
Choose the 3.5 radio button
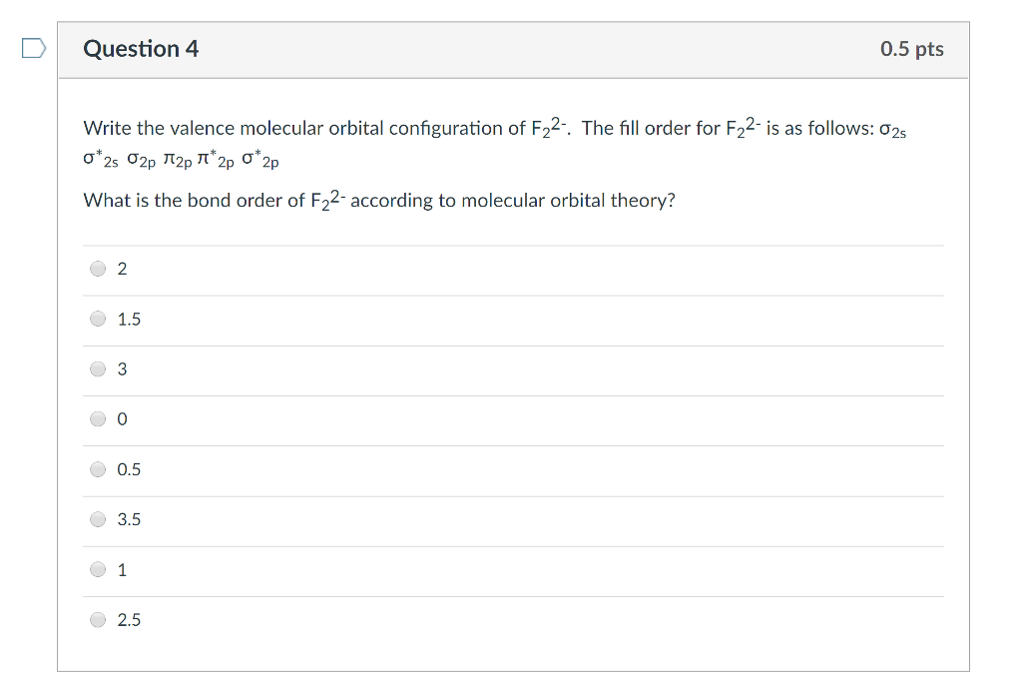tap(98, 519)
